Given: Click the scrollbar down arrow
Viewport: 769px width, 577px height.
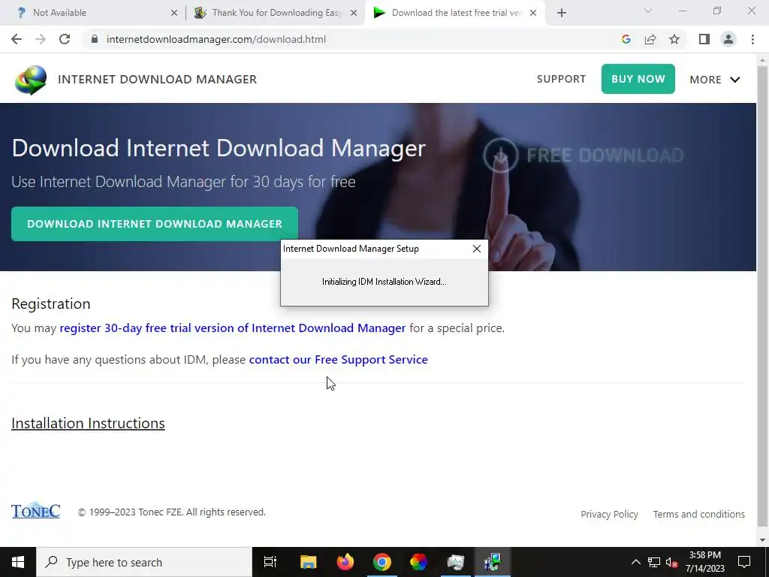Looking at the screenshot, I should click(x=763, y=541).
